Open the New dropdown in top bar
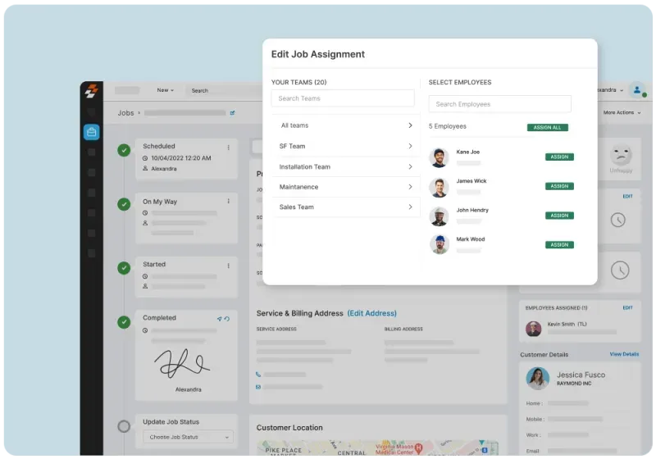The height and width of the screenshot is (459, 656). (166, 90)
